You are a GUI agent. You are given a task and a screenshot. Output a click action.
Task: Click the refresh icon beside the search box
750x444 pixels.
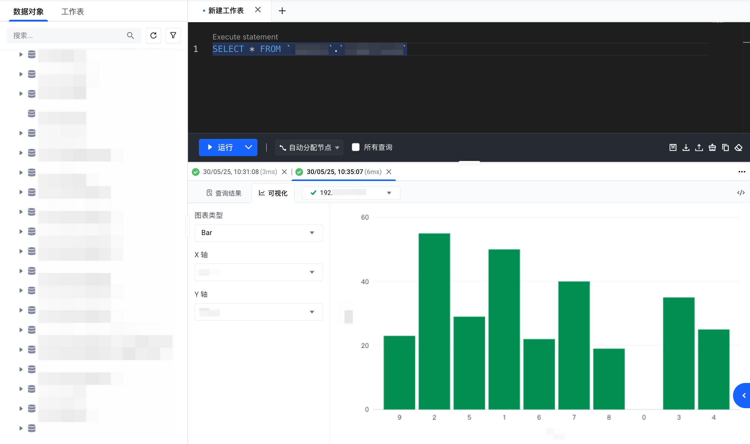tap(153, 36)
